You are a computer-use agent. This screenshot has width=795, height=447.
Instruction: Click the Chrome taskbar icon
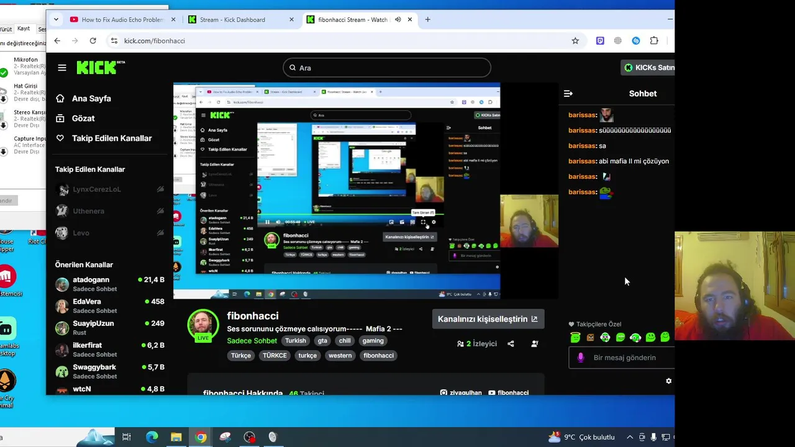200,437
